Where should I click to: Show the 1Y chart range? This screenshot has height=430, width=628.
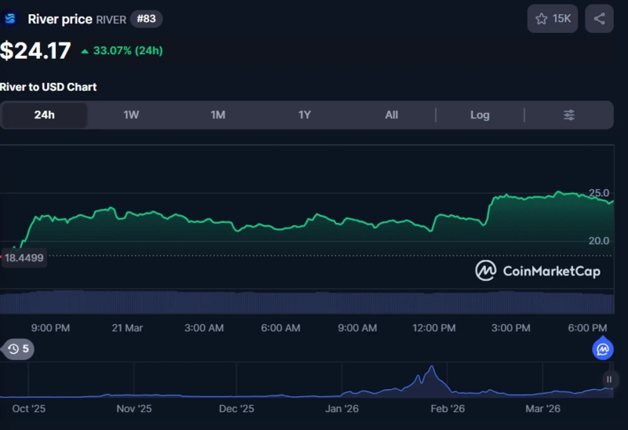point(305,115)
